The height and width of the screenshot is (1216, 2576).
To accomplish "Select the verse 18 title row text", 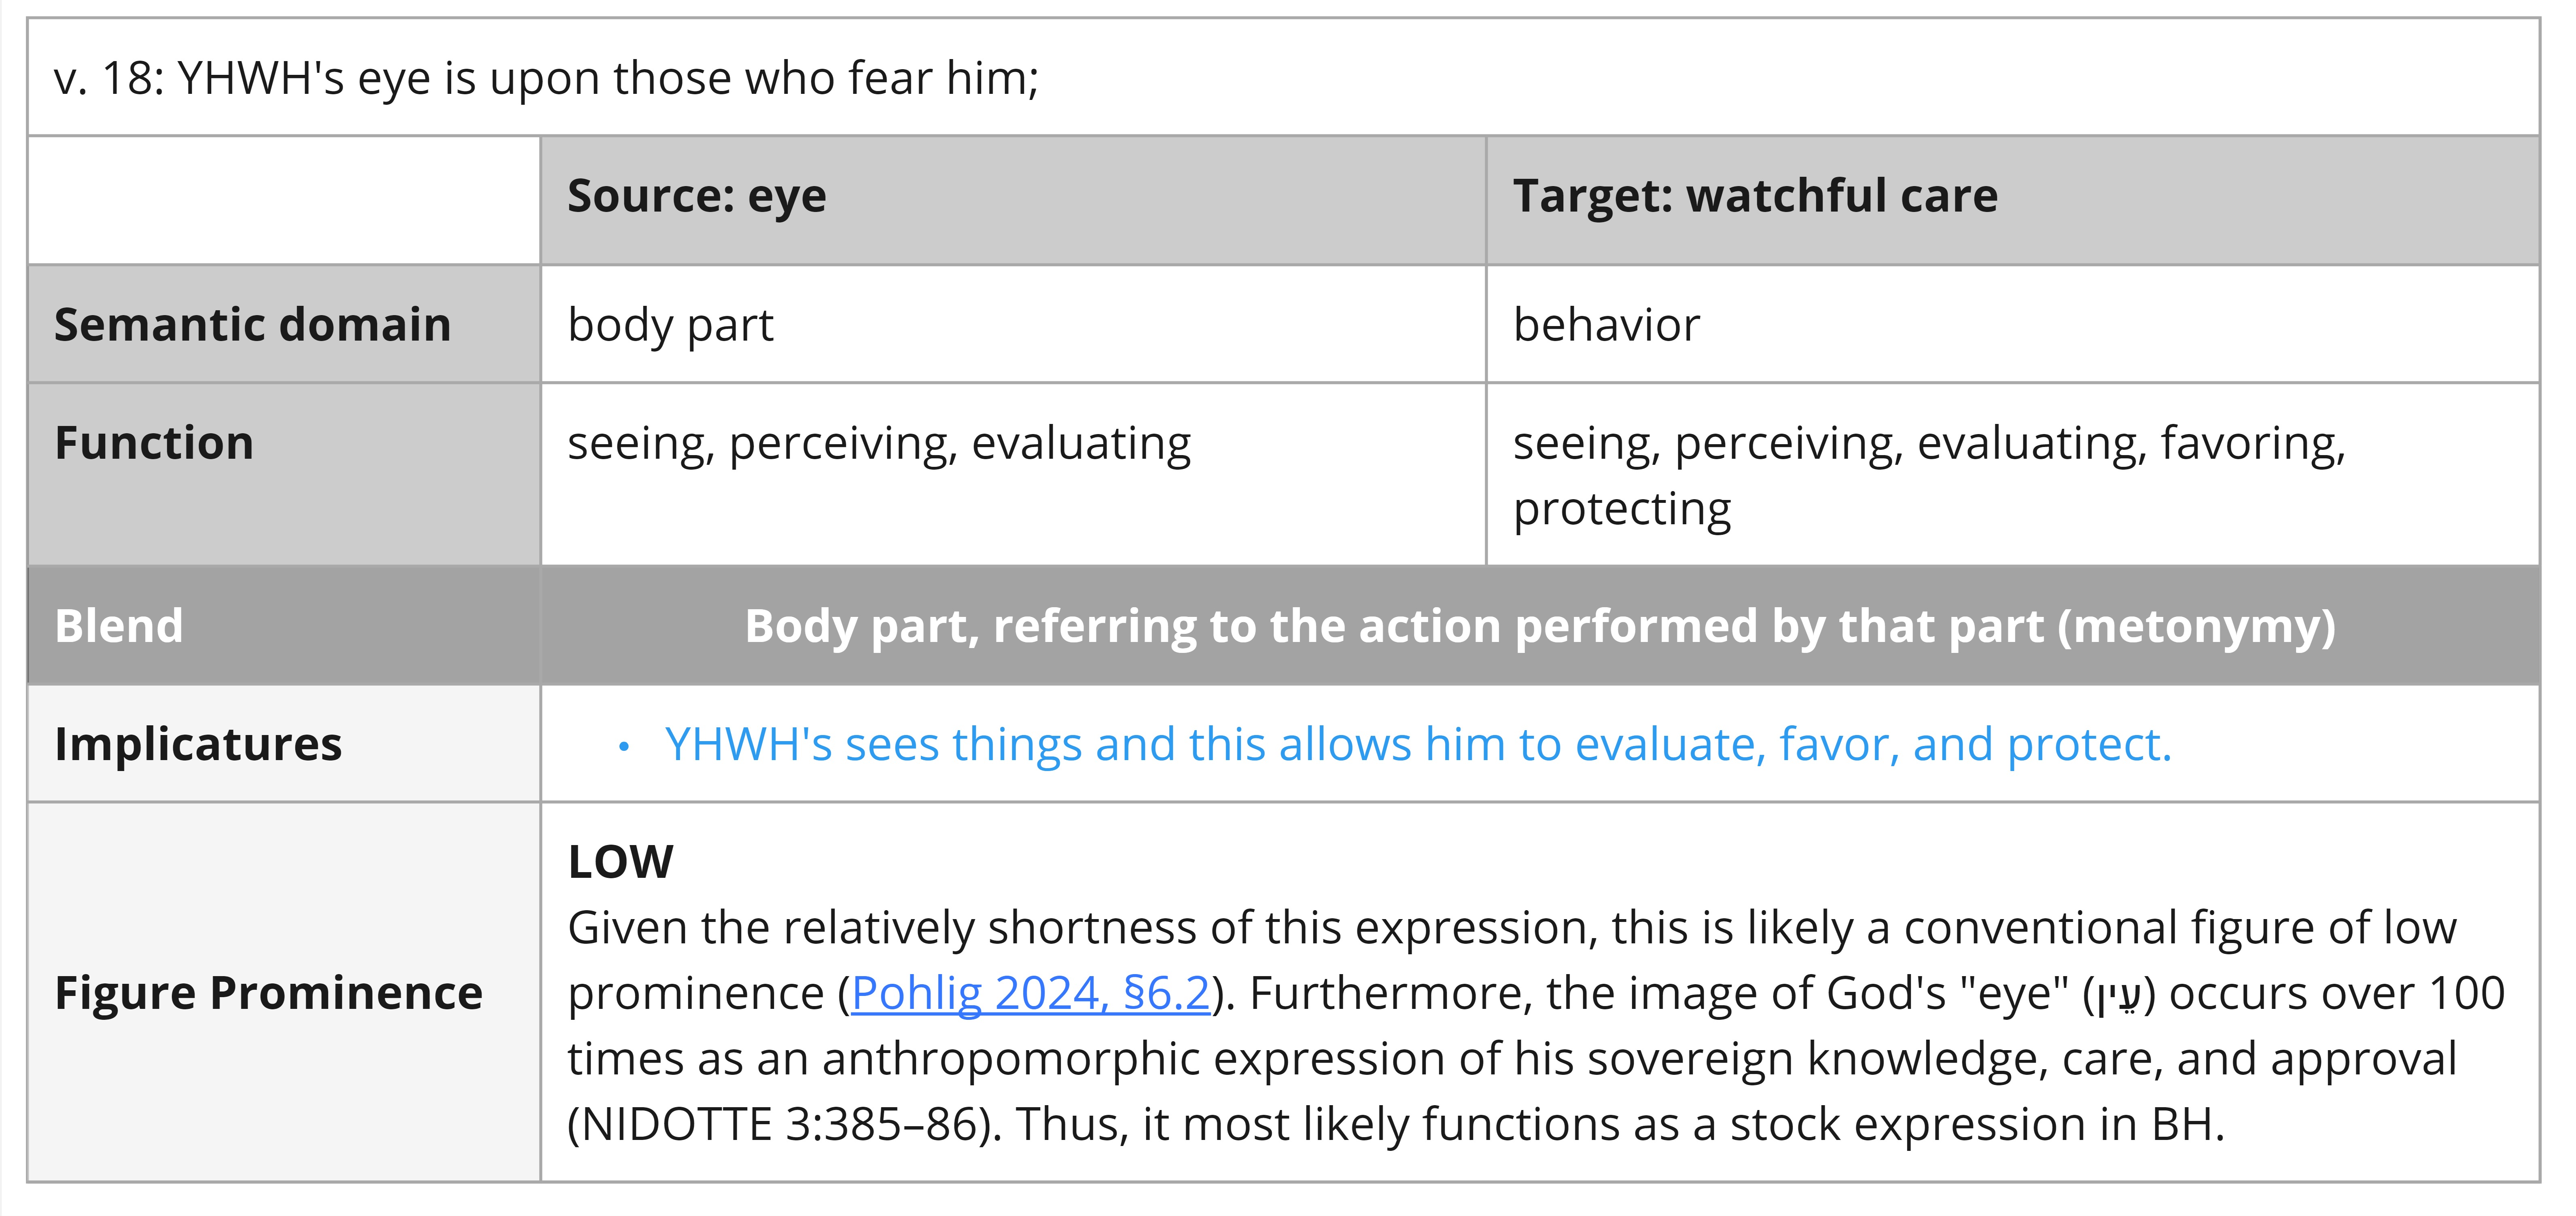I will (x=546, y=78).
